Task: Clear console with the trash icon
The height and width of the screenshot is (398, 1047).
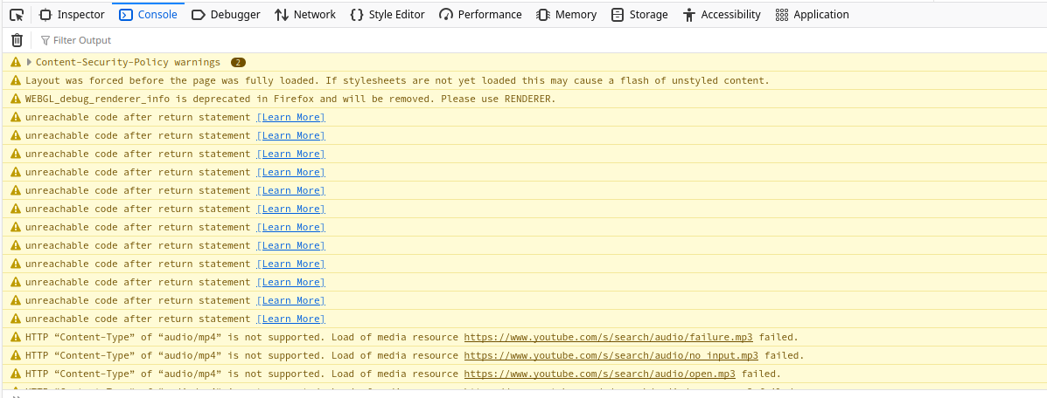Action: tap(17, 40)
